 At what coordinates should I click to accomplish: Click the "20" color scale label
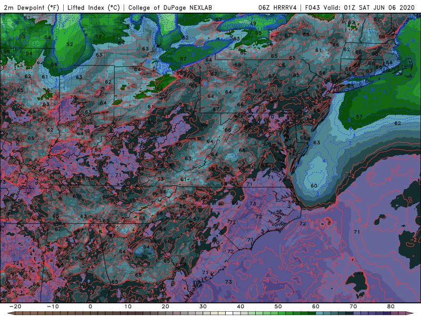[x=165, y=307]
